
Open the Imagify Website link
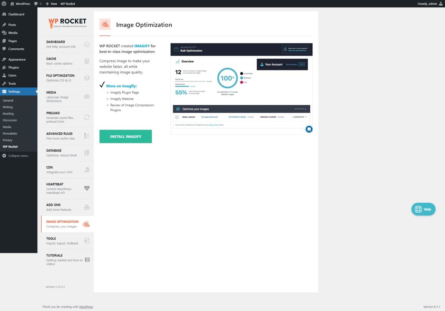pyautogui.click(x=122, y=99)
